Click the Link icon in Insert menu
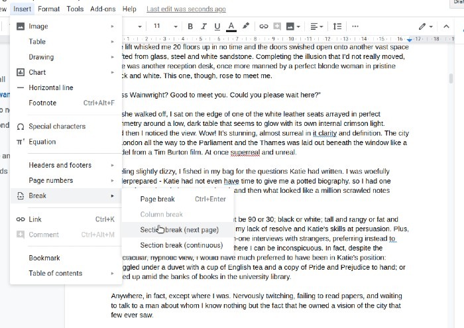 point(21,219)
